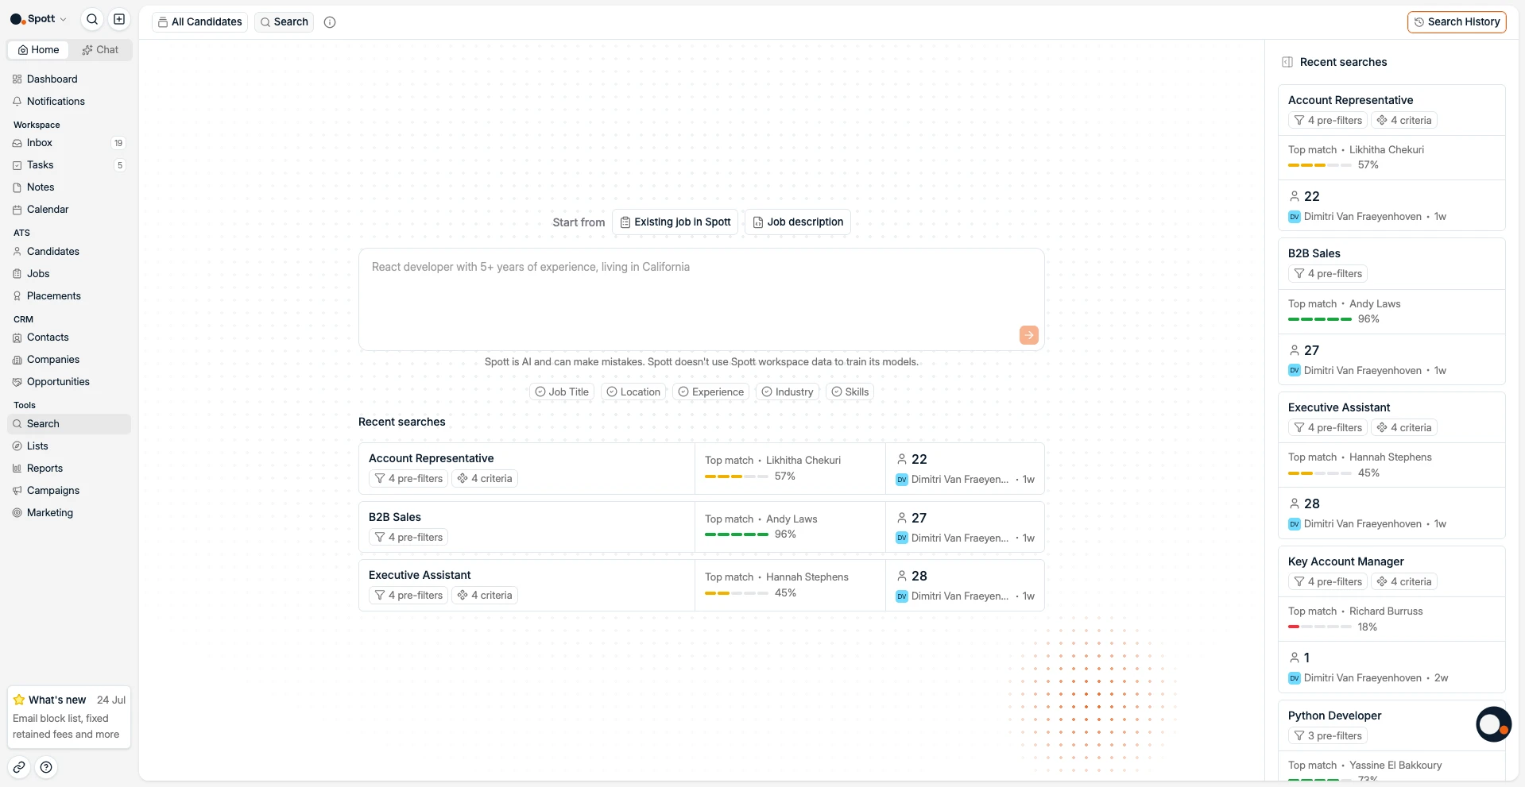Click the Search button in top toolbar
Screen dimensions: 1525x787
(x=284, y=22)
